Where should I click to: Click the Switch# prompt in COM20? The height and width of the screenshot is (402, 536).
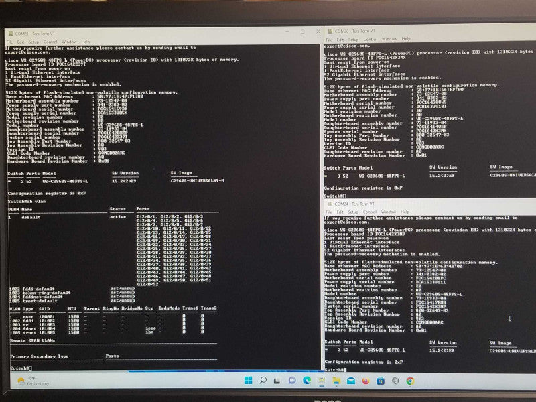pos(334,196)
